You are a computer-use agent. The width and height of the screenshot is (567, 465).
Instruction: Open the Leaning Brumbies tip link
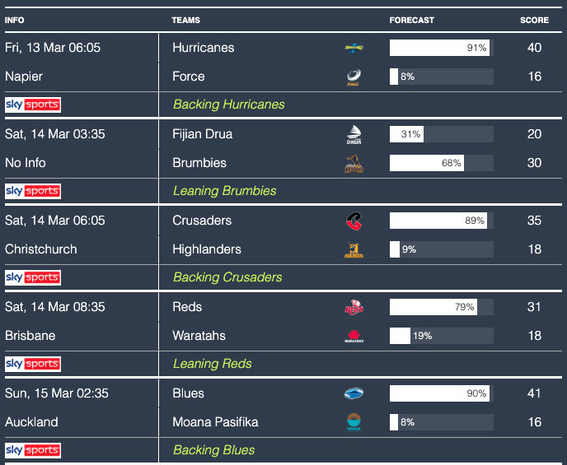coord(224,191)
